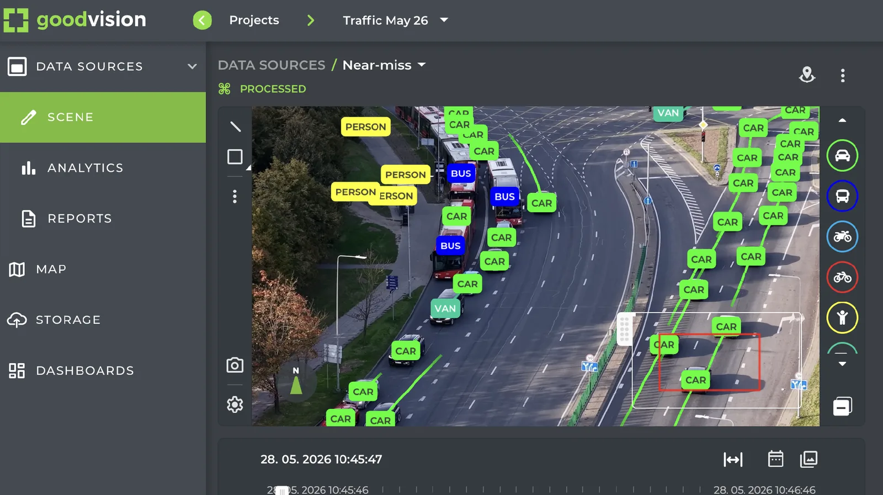Open the STORAGE menu item
This screenshot has width=883, height=495.
coord(103,320)
